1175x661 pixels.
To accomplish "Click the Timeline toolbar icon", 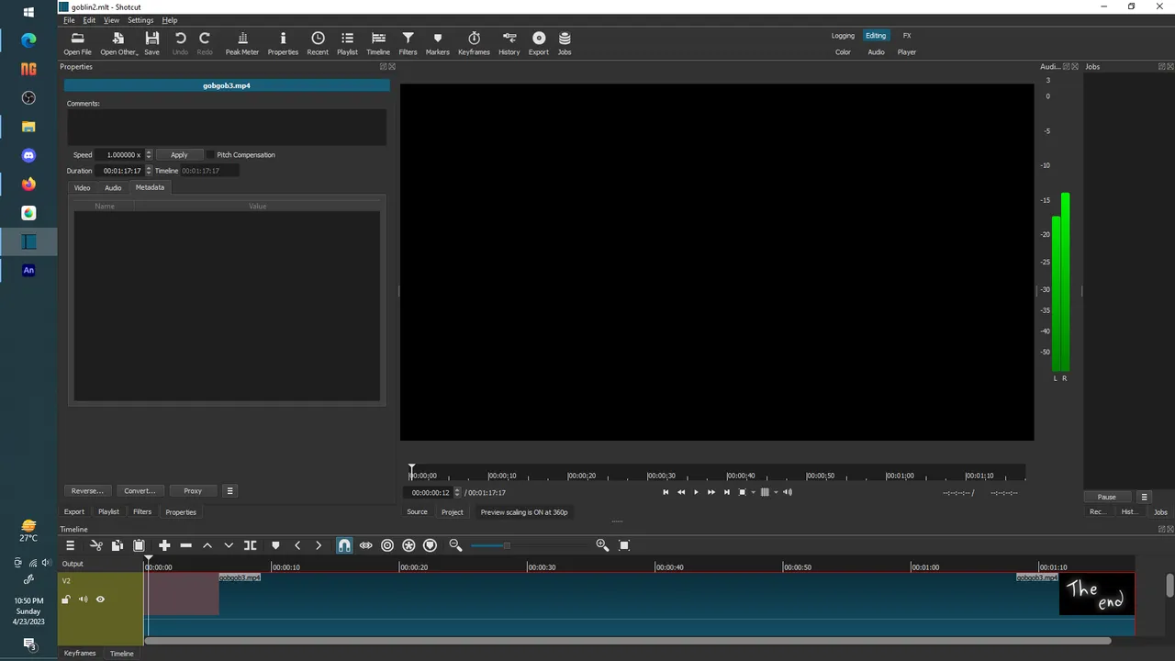I will (x=378, y=43).
